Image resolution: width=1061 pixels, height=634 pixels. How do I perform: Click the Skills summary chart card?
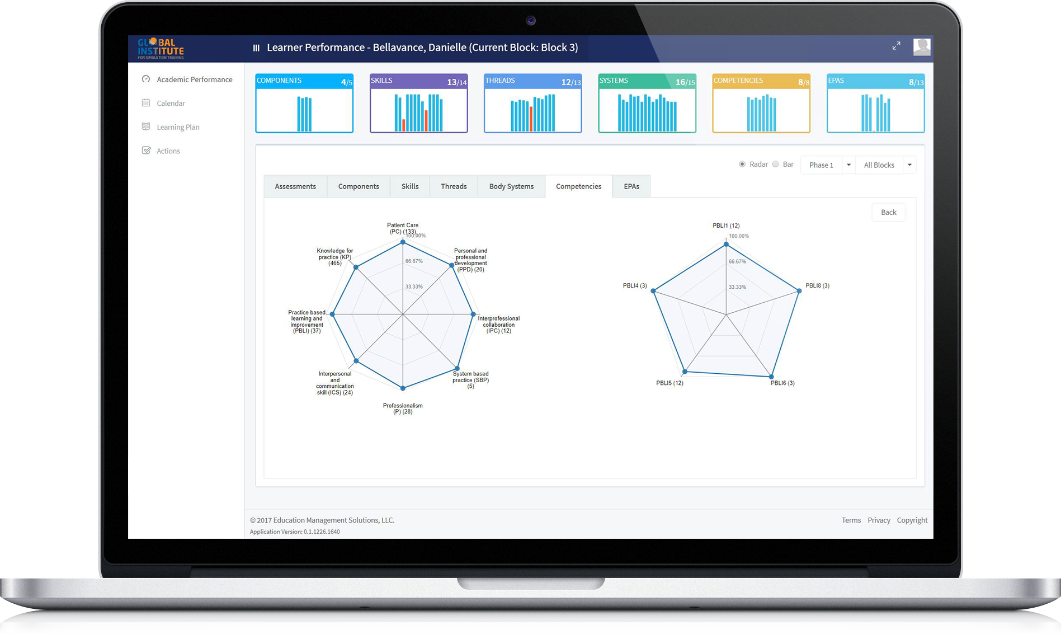click(418, 104)
